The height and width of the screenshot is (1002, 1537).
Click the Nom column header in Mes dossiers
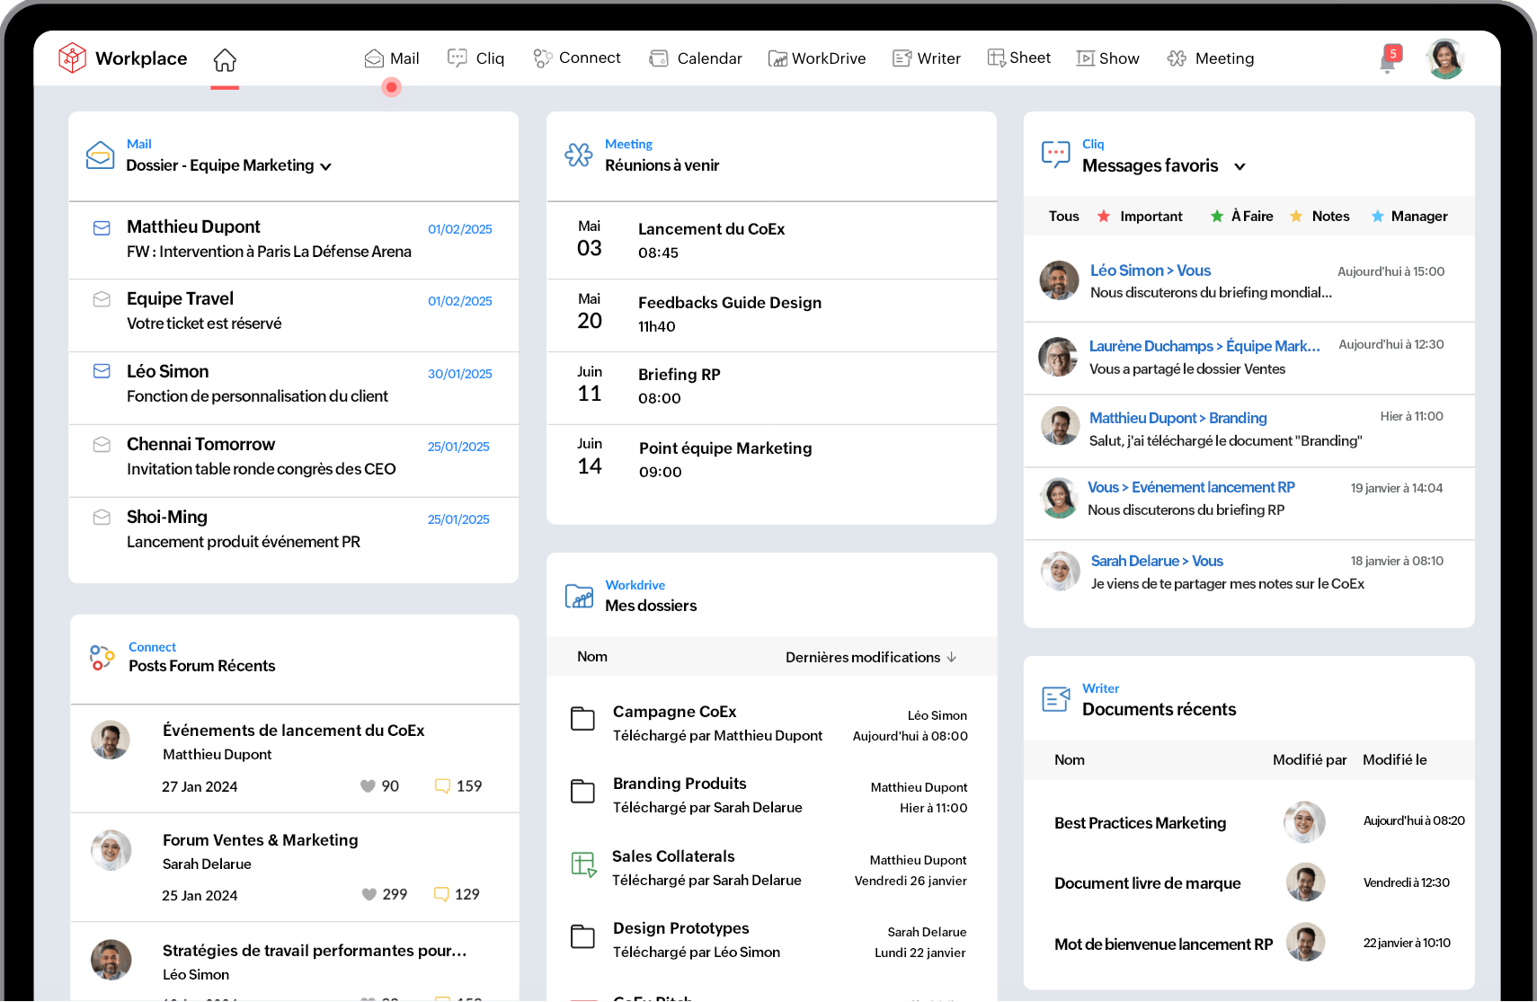[x=592, y=657]
